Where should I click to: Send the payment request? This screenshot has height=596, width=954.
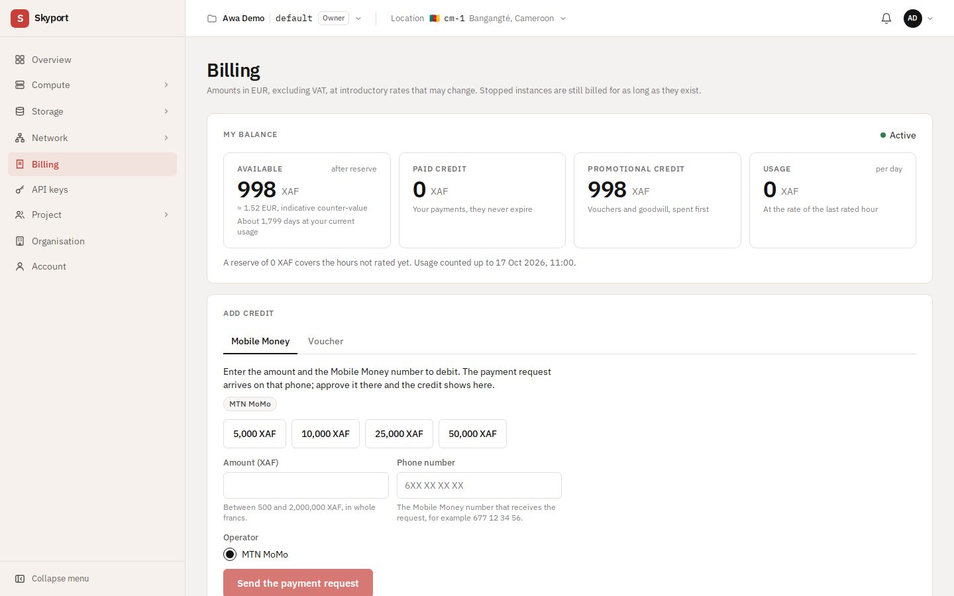click(298, 583)
